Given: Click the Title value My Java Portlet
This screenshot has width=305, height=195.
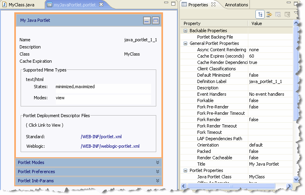Looking at the screenshot, I should 264,164.
